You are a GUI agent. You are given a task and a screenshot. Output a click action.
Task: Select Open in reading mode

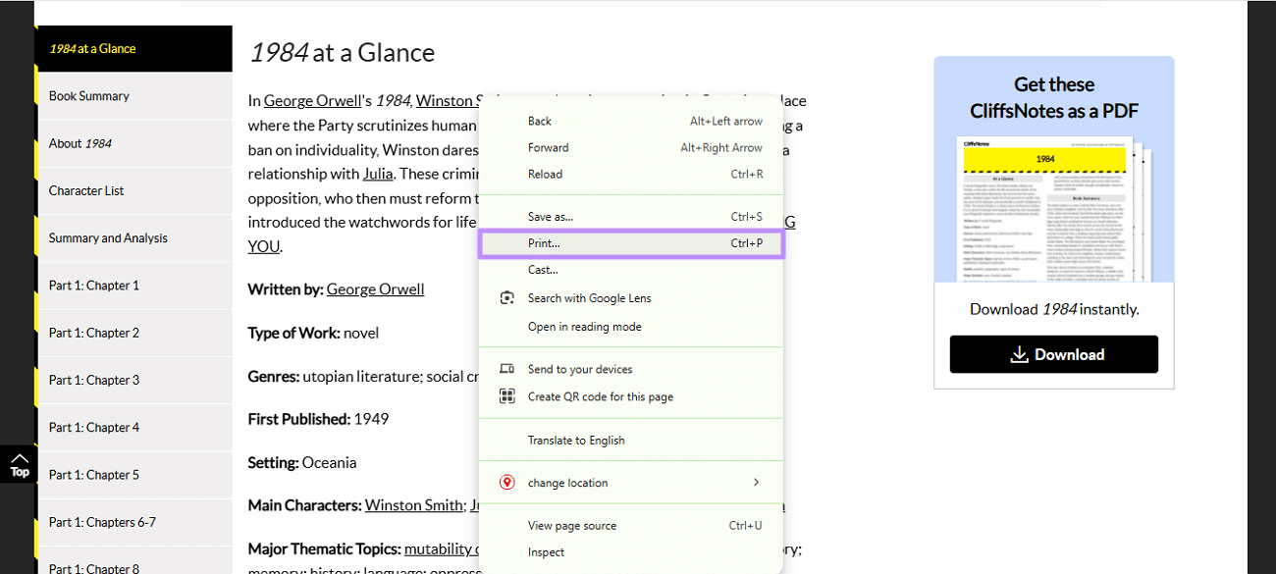[584, 327]
